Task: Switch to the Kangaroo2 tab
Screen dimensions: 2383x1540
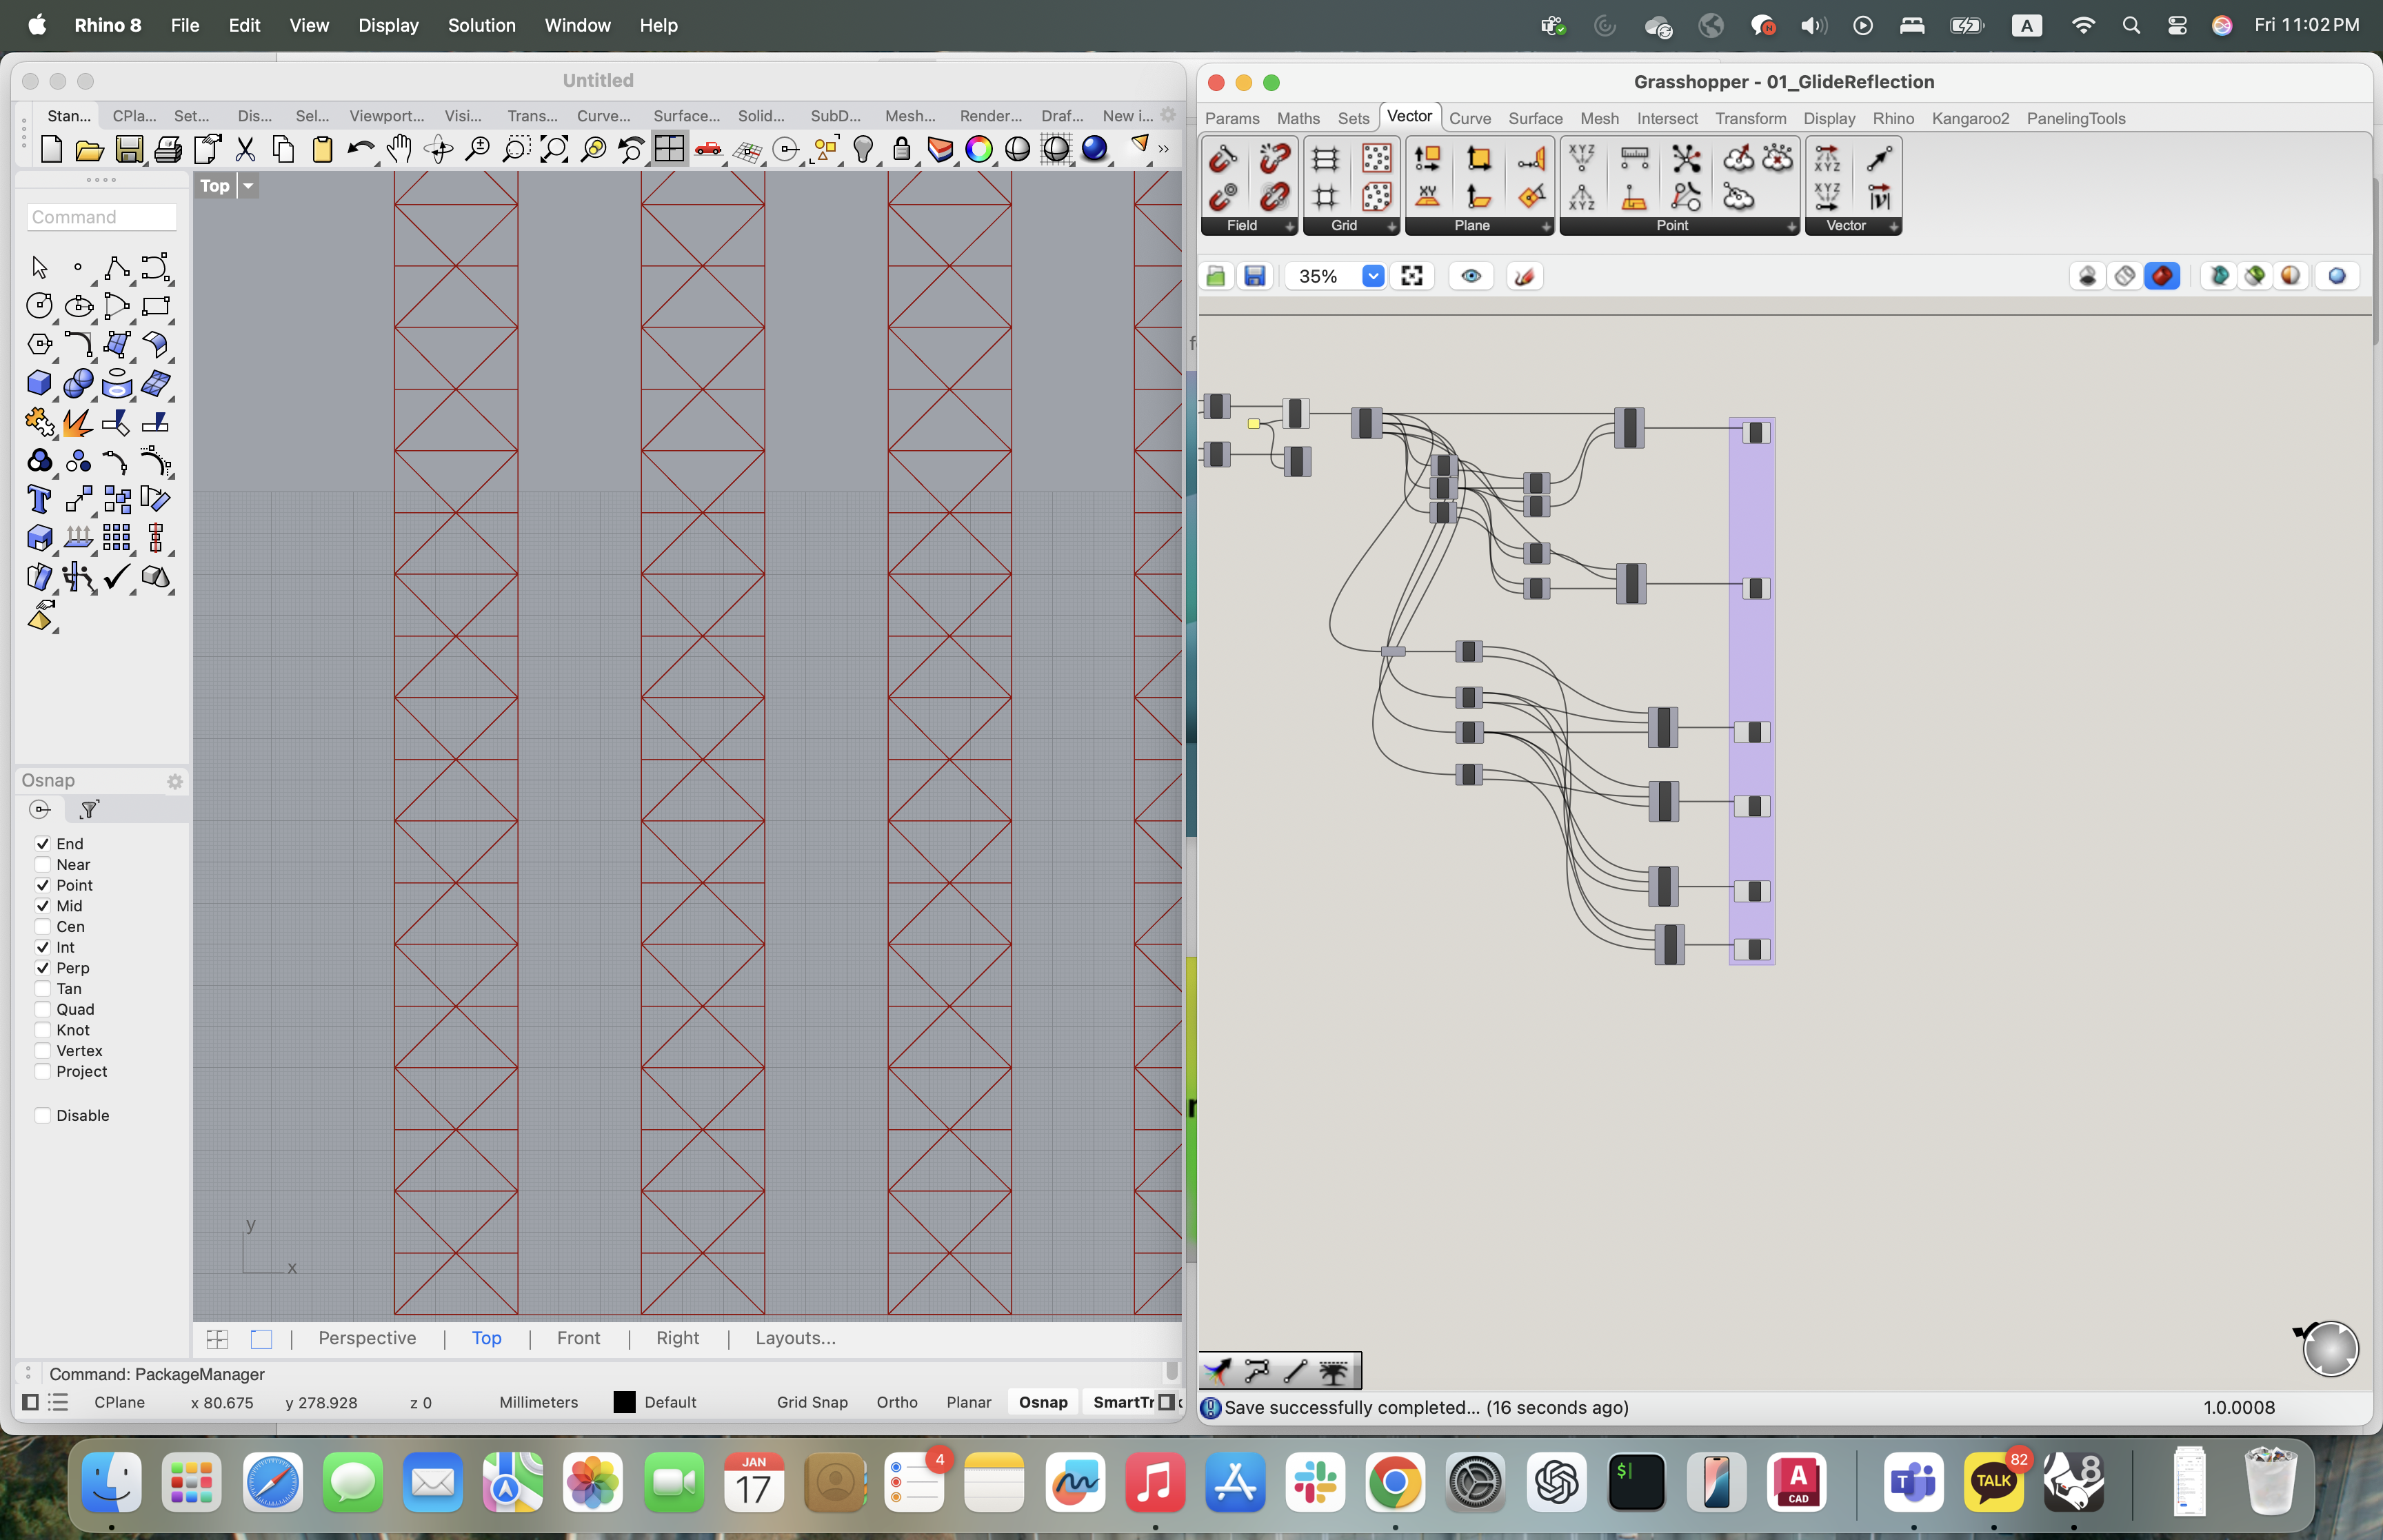Action: (x=1969, y=118)
